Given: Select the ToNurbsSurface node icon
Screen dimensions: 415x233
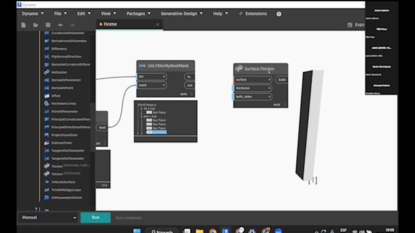Looking at the screenshot, I should [x=47, y=182].
